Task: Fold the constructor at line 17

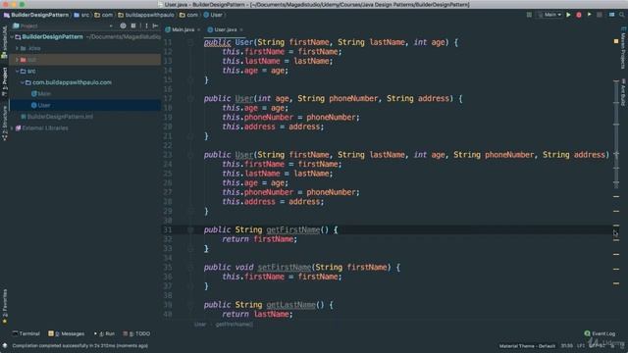Action: point(190,98)
